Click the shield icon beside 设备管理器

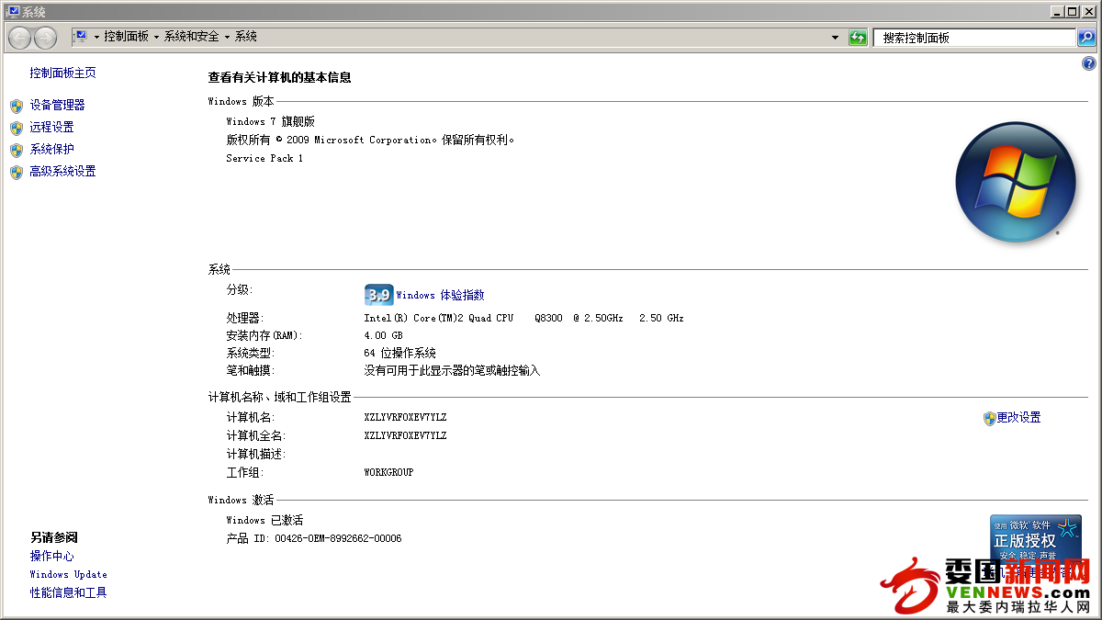coord(16,106)
